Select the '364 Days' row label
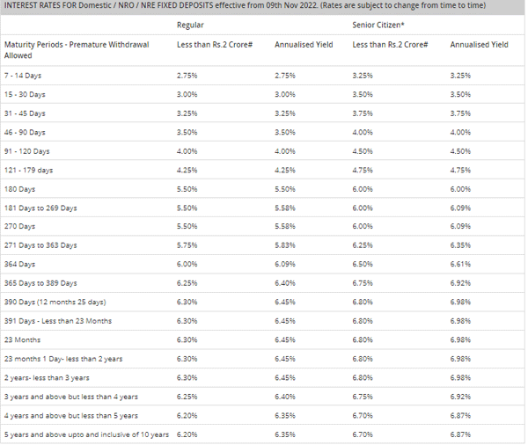This screenshot has width=528, height=445. pos(19,264)
